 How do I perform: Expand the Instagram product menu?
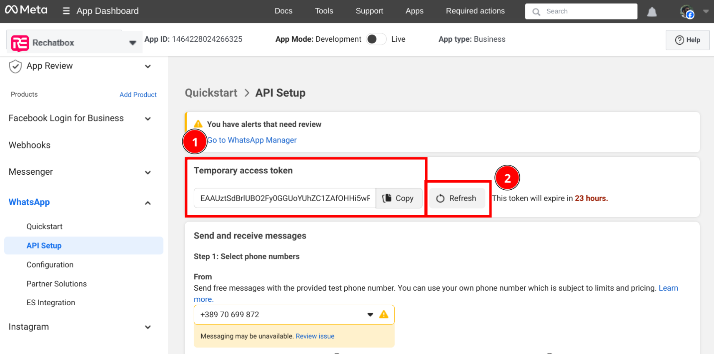(x=148, y=327)
